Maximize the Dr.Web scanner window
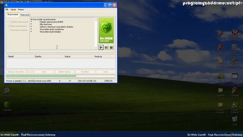This screenshot has width=243, height=137. [110, 5]
